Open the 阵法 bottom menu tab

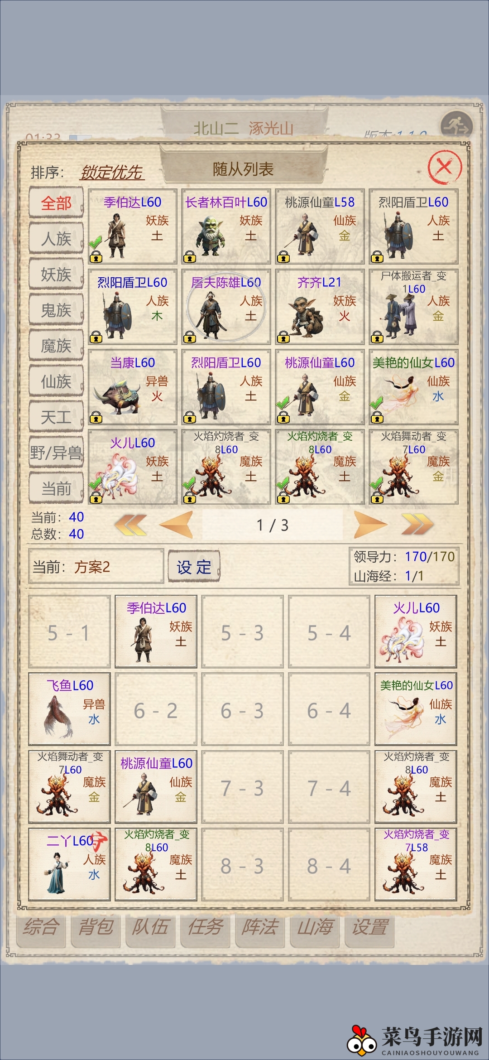point(260,927)
